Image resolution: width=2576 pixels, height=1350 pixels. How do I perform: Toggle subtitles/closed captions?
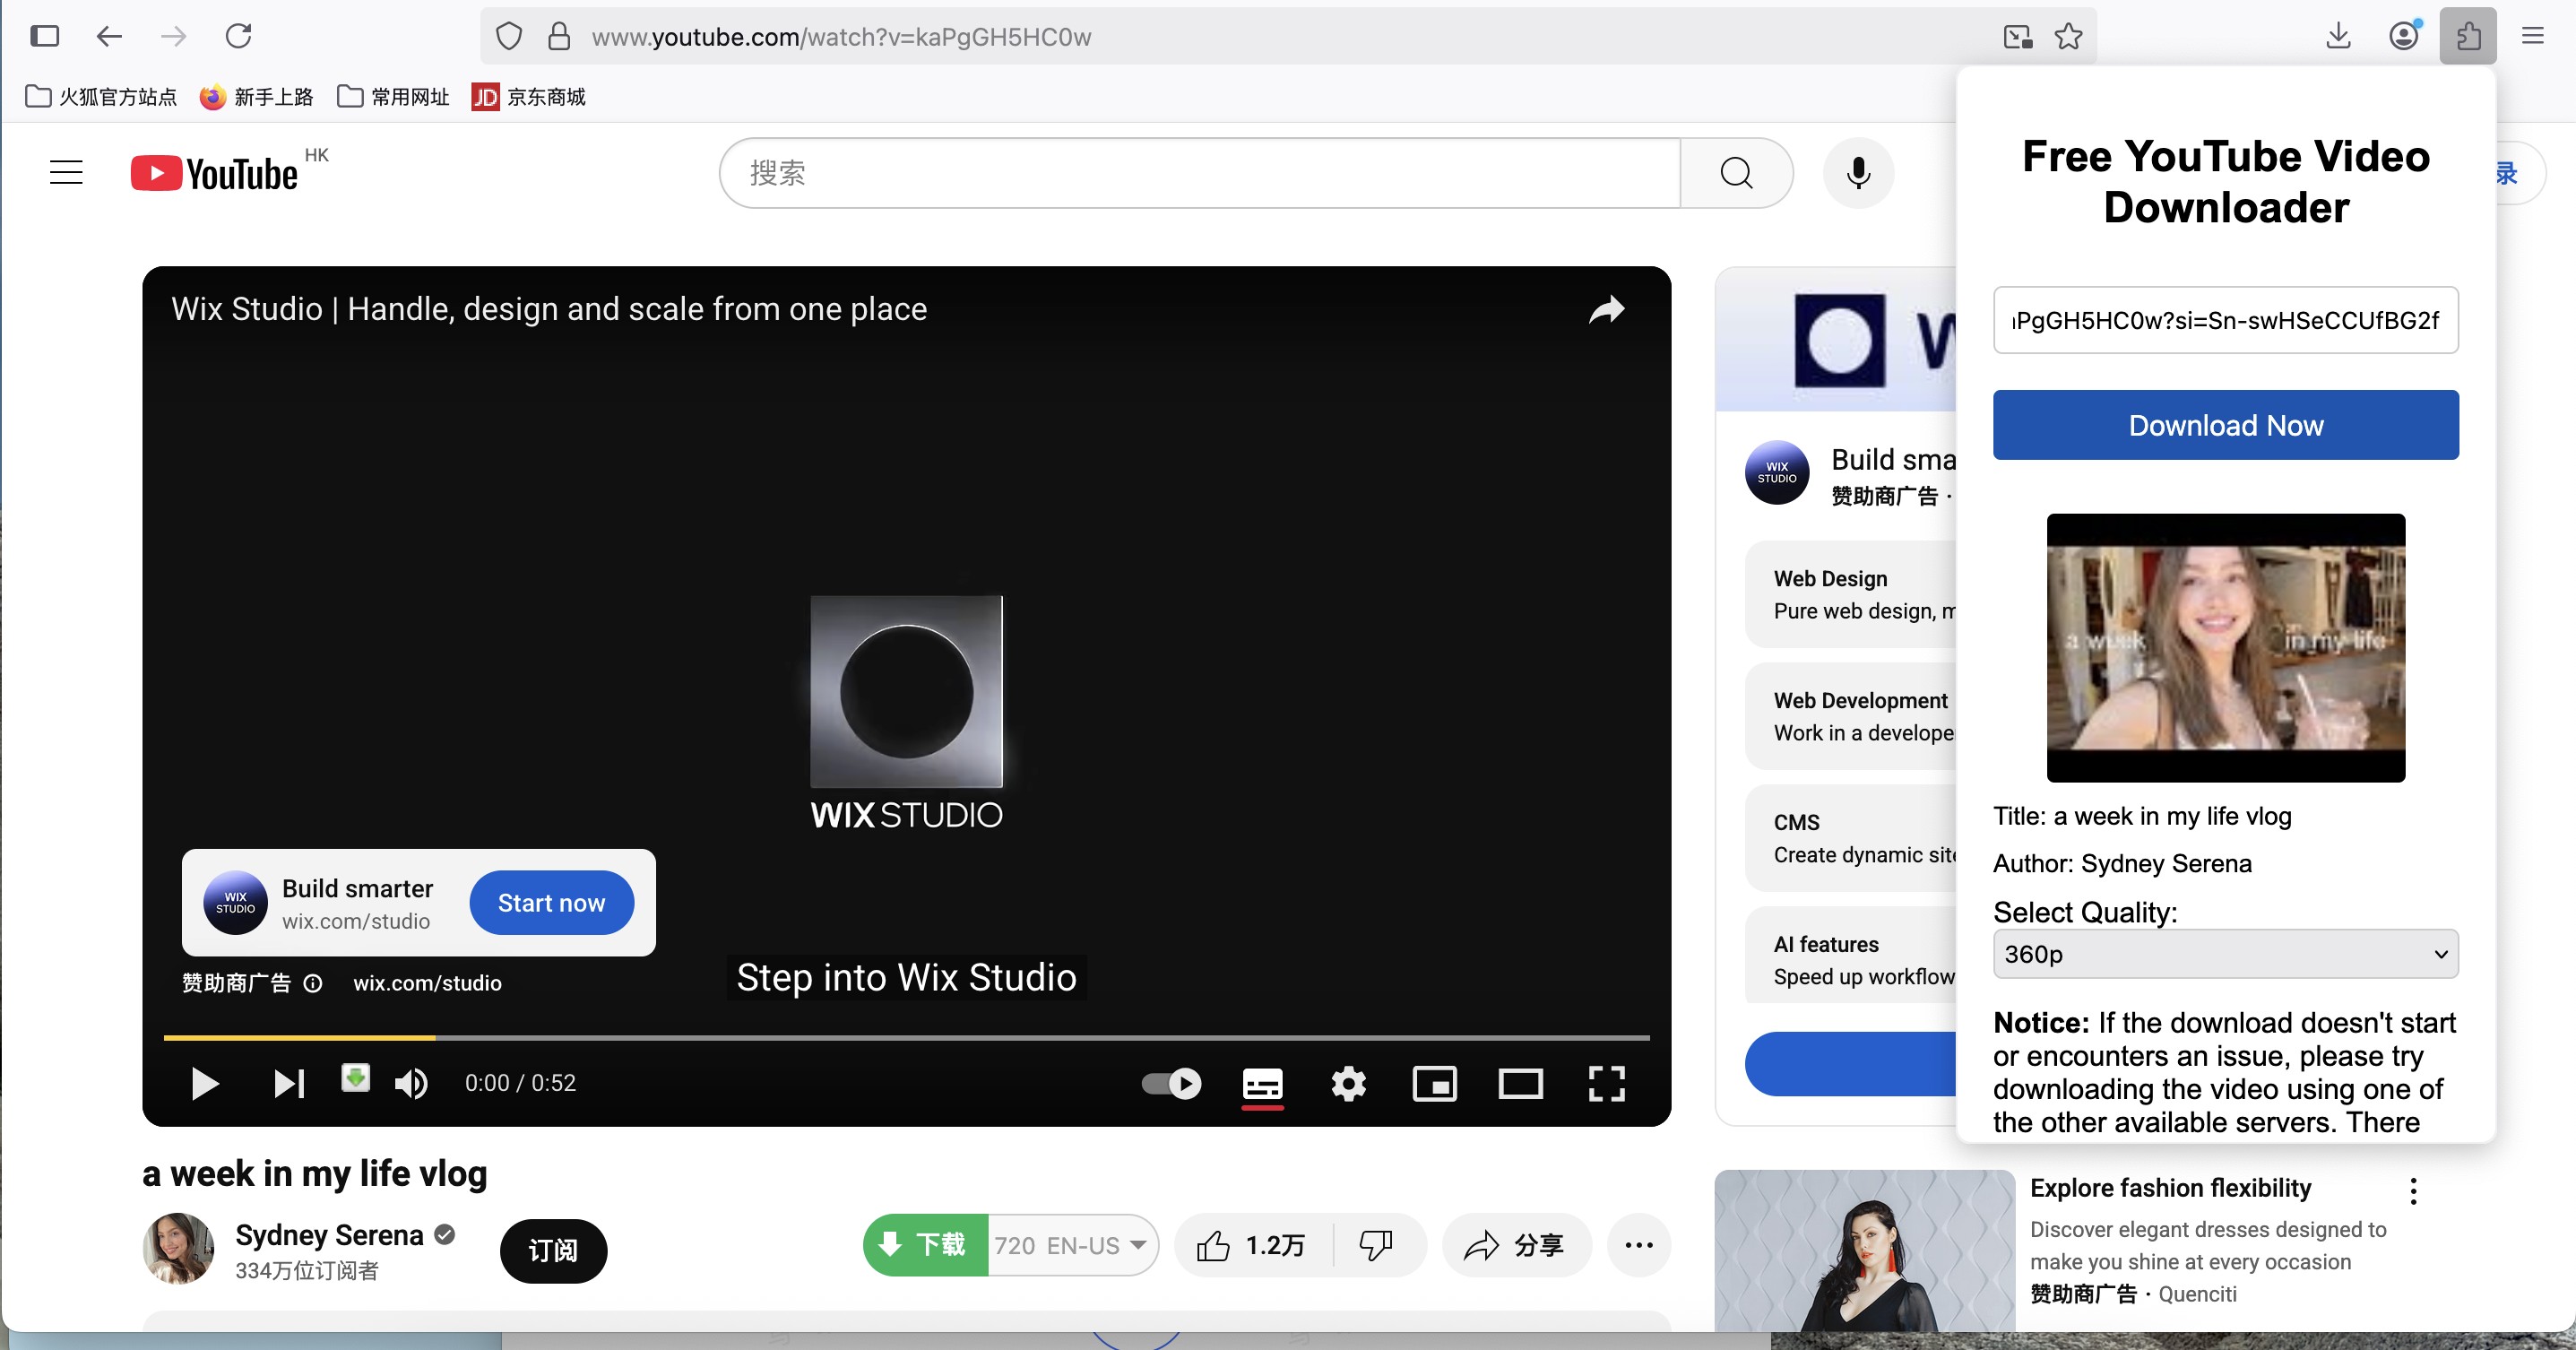click(1262, 1083)
